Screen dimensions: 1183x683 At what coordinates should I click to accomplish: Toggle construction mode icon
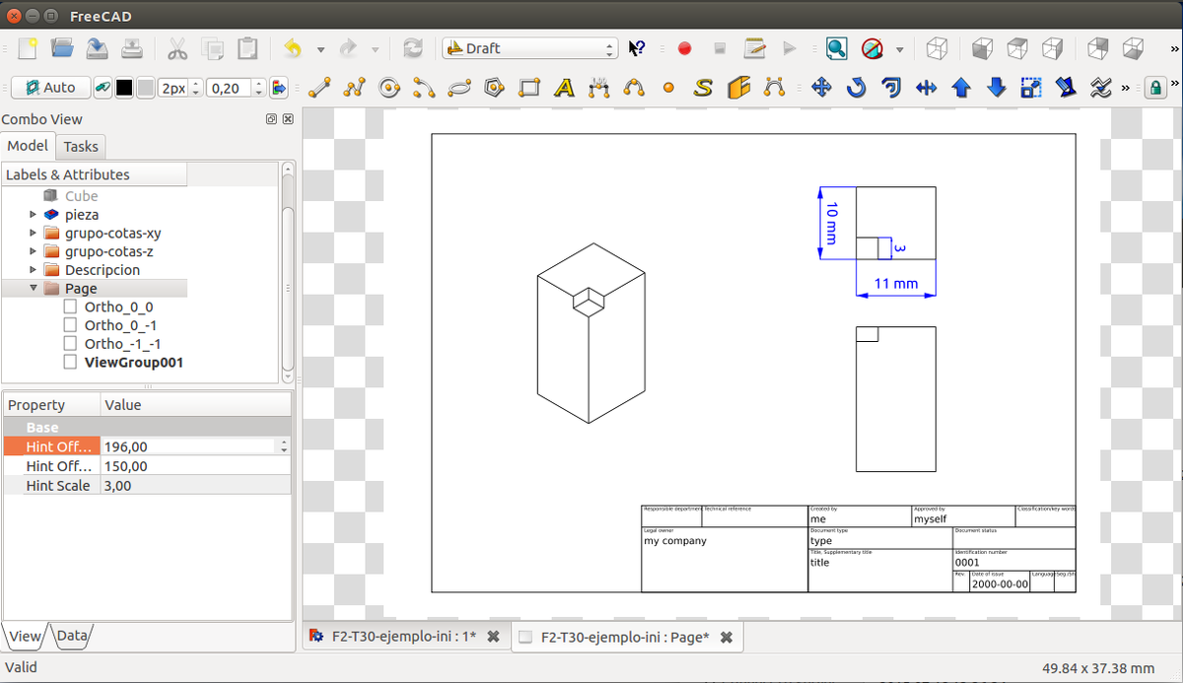tap(103, 88)
